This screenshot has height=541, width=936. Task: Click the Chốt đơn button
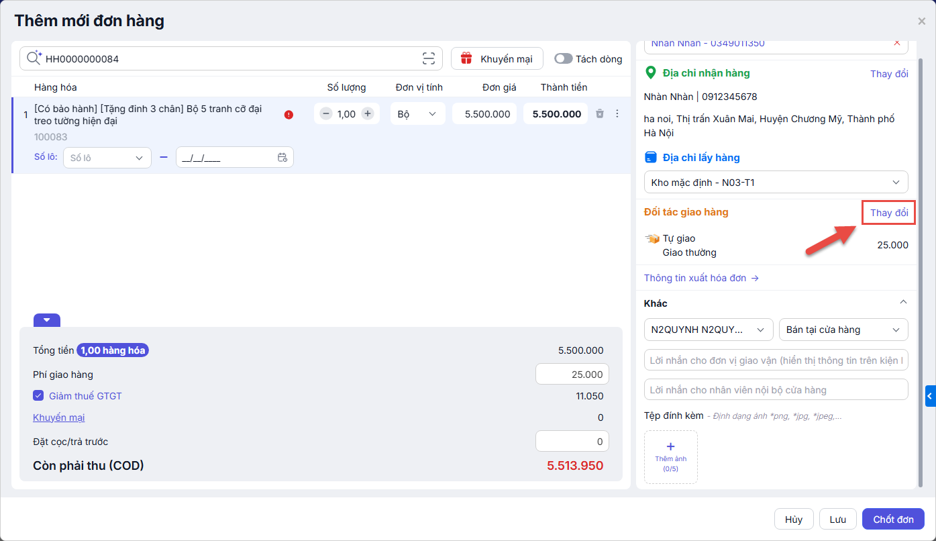click(893, 520)
